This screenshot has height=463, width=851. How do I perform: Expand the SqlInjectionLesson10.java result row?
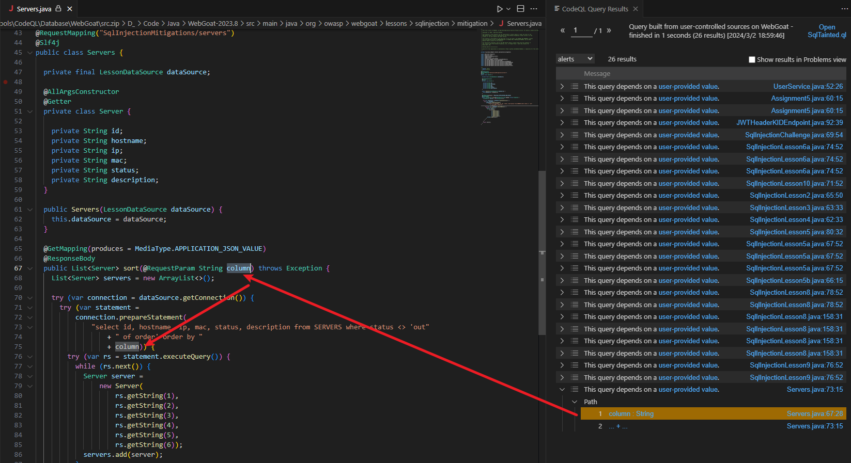562,183
